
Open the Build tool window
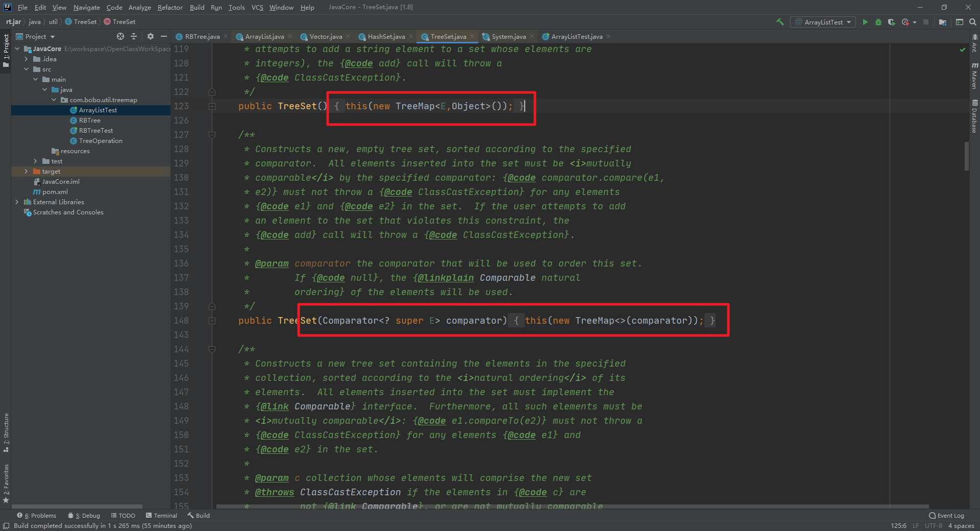click(199, 515)
